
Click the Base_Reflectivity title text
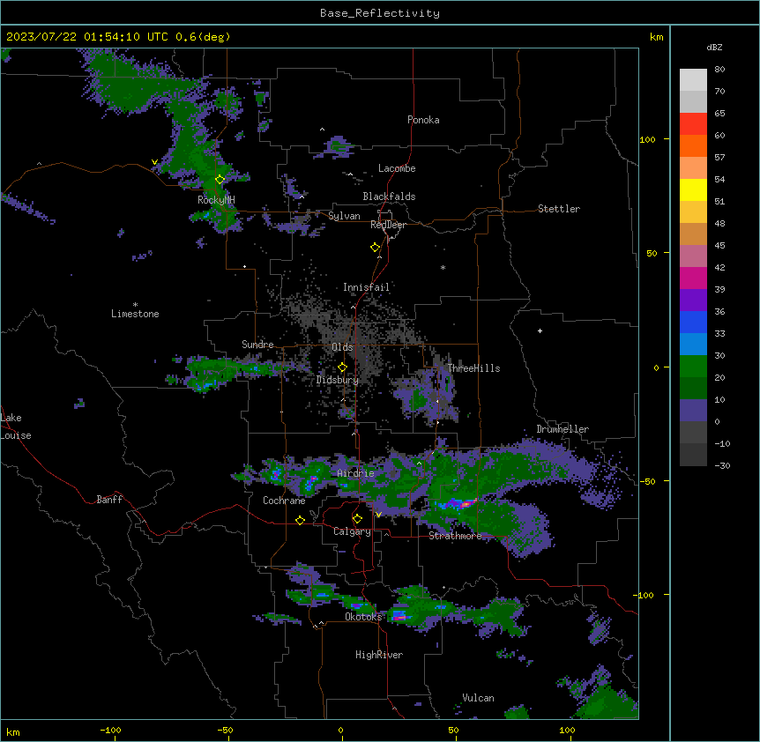pos(380,13)
